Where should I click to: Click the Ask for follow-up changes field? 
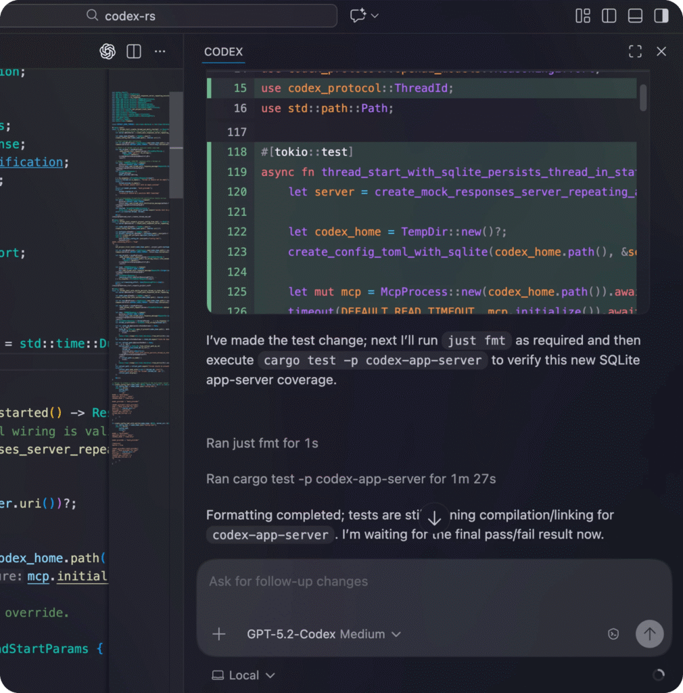click(434, 581)
